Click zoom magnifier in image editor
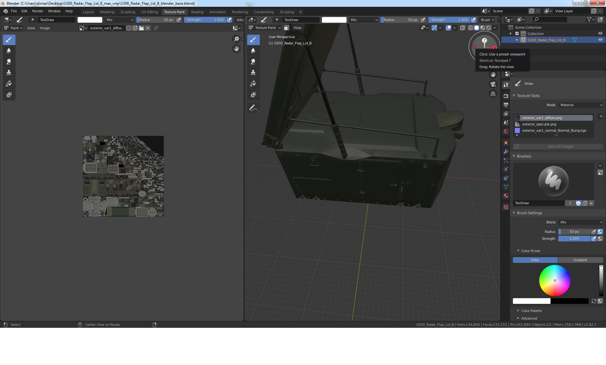Image resolution: width=606 pixels, height=365 pixels. [236, 39]
